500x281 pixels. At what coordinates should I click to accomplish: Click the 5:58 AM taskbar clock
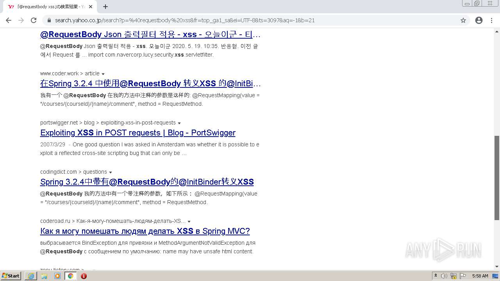click(x=480, y=276)
